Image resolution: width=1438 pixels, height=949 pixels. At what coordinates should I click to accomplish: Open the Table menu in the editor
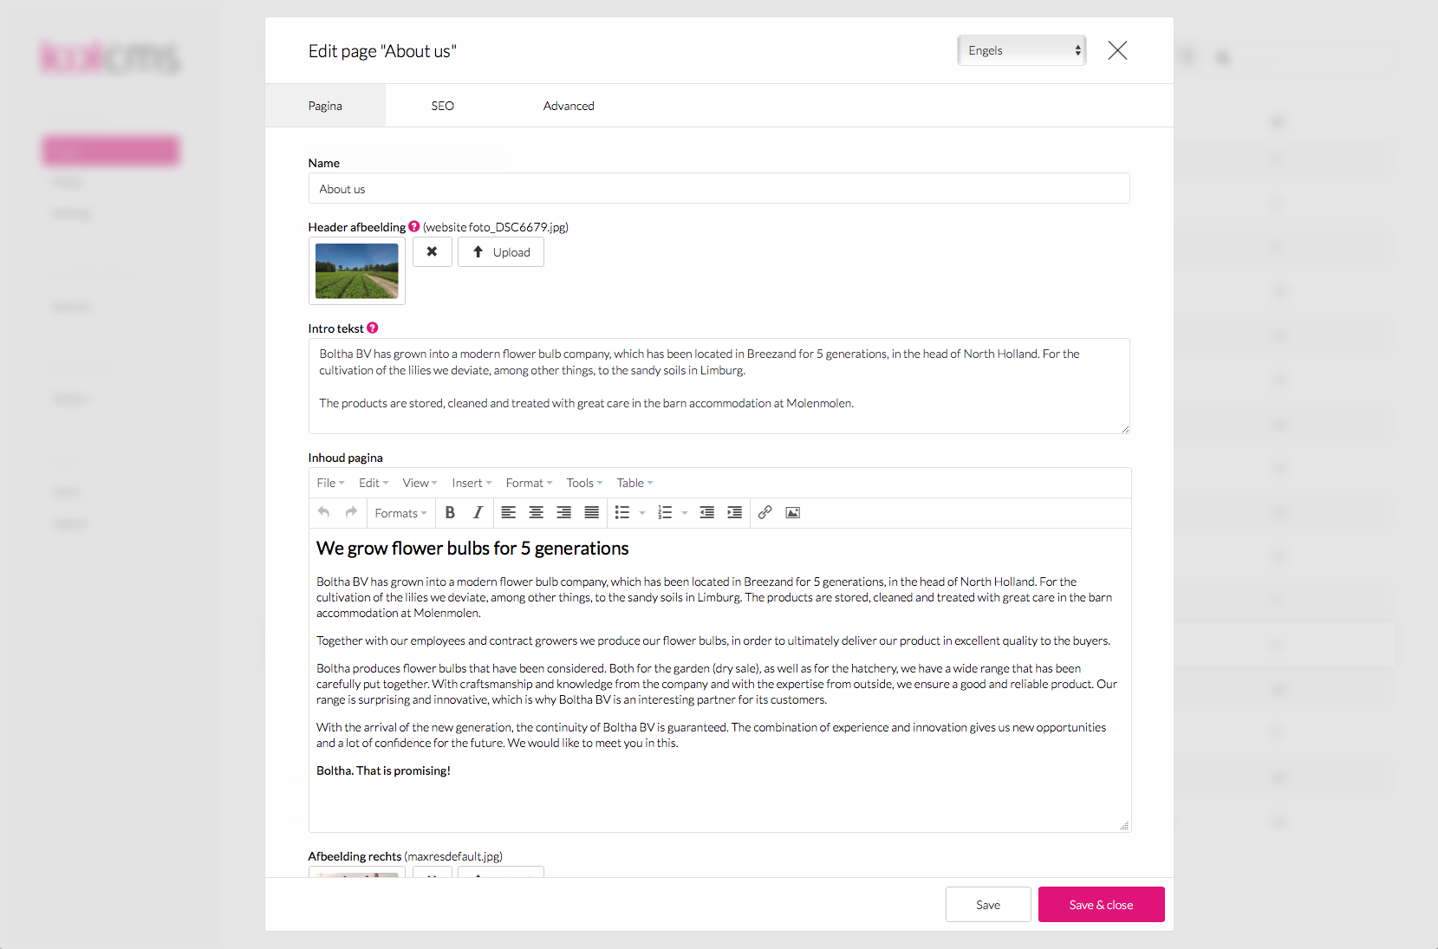pos(634,483)
